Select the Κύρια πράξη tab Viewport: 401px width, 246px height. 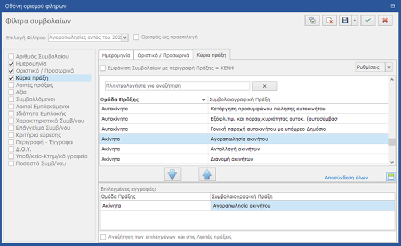coord(211,55)
